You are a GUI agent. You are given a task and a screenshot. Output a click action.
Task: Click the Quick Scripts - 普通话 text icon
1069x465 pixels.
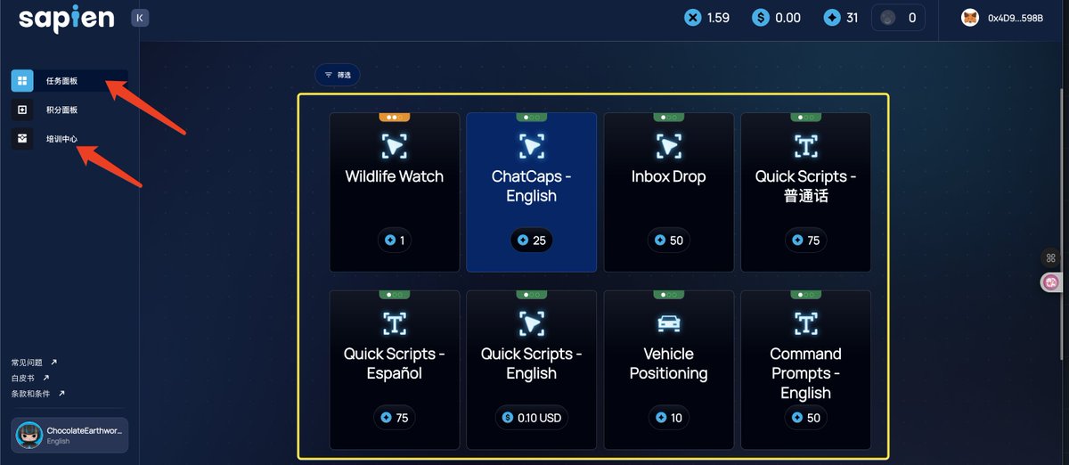(806, 145)
